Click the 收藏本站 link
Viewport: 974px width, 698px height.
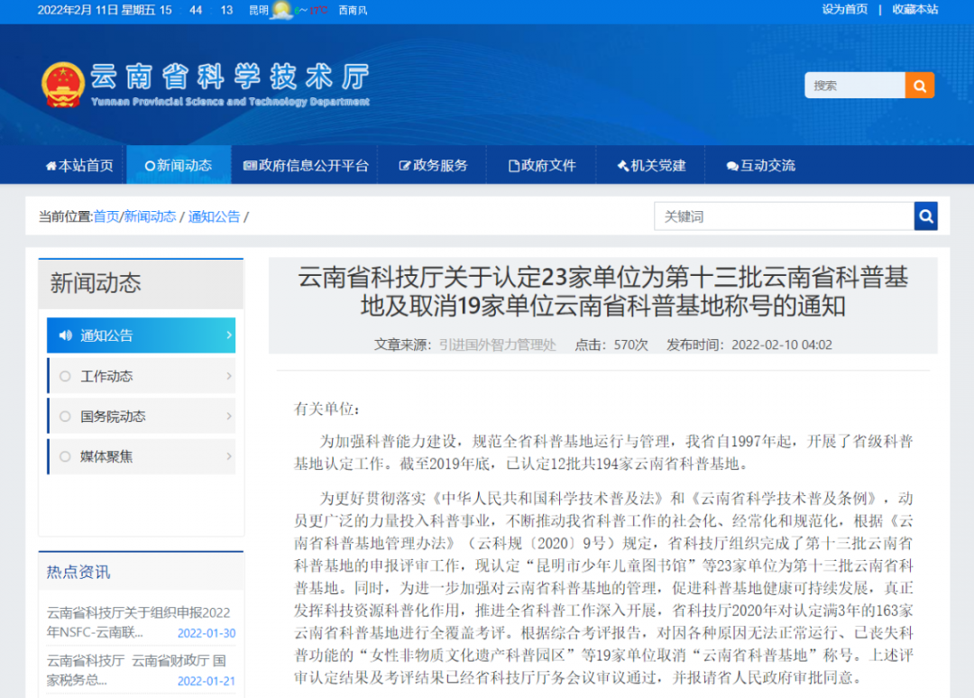click(x=915, y=9)
